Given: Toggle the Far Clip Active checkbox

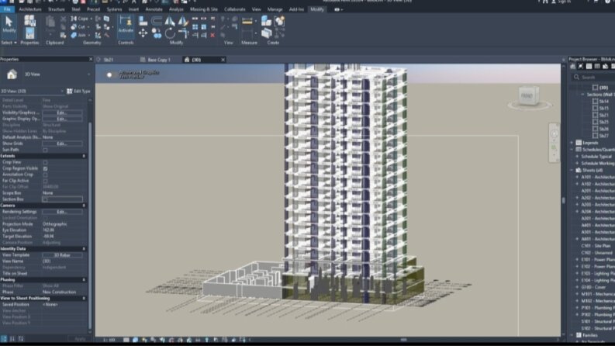Looking at the screenshot, I should [45, 182].
